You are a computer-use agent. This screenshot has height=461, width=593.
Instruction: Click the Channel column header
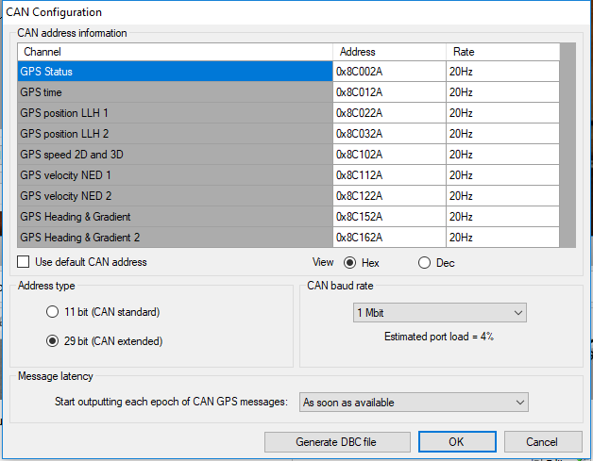click(175, 52)
